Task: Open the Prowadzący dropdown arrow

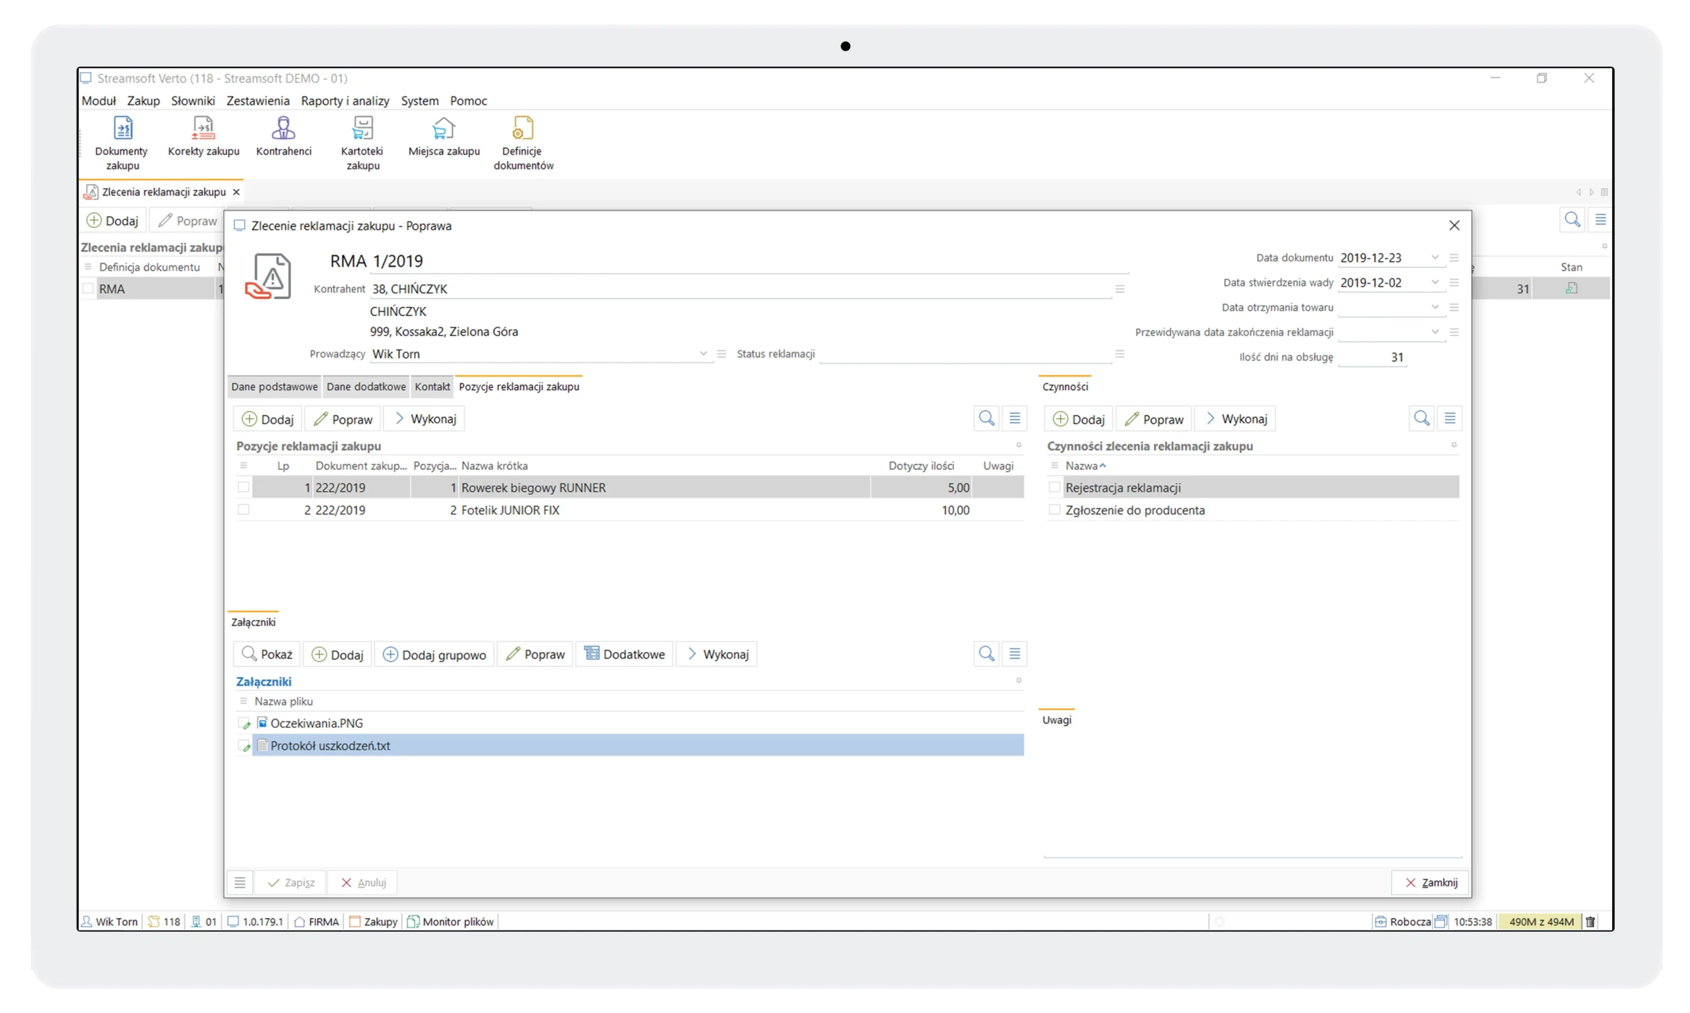Action: pos(702,354)
